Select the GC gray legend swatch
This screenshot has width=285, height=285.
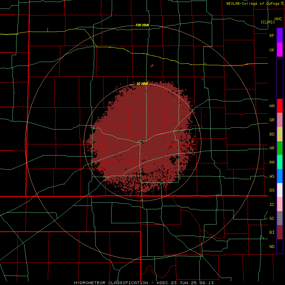(x=280, y=218)
